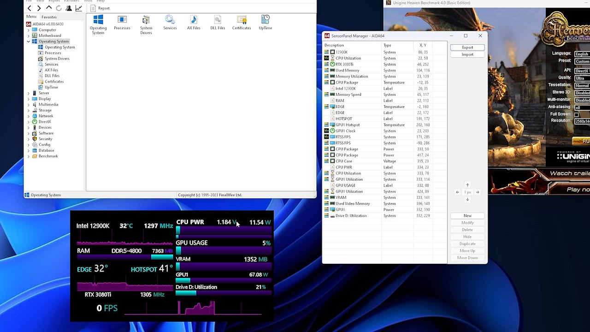Image resolution: width=590 pixels, height=332 pixels.
Task: Select System Drivers in the sidebar tree
Action: (57, 59)
